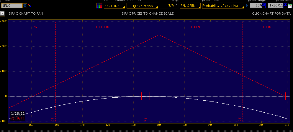The height and width of the screenshot is (132, 293).
Task: Click the step N/A stepper arrows
Action: click(x=176, y=6)
